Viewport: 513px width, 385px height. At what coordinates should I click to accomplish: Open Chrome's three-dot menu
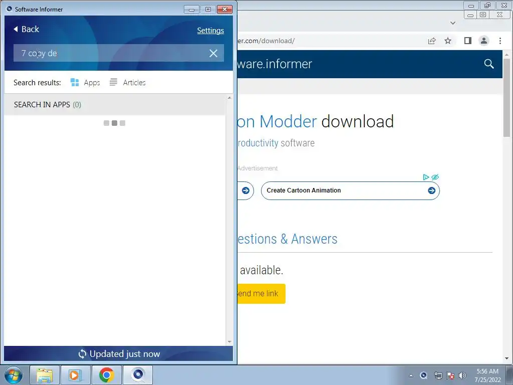500,41
